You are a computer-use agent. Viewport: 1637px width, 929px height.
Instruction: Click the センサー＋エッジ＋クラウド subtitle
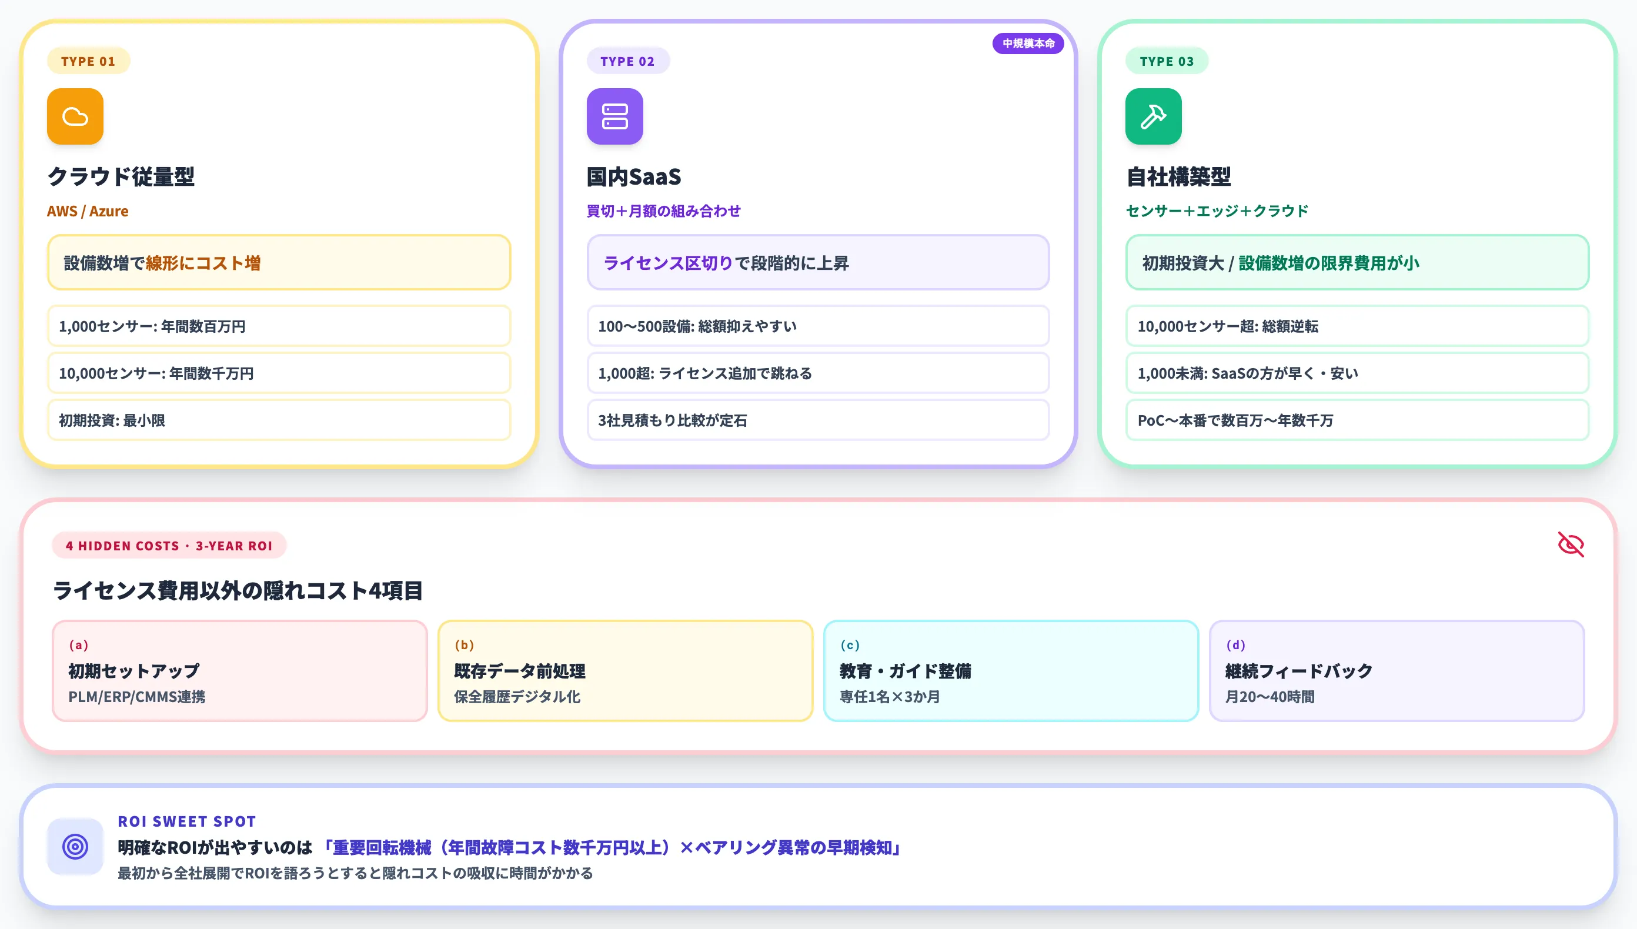click(1217, 211)
